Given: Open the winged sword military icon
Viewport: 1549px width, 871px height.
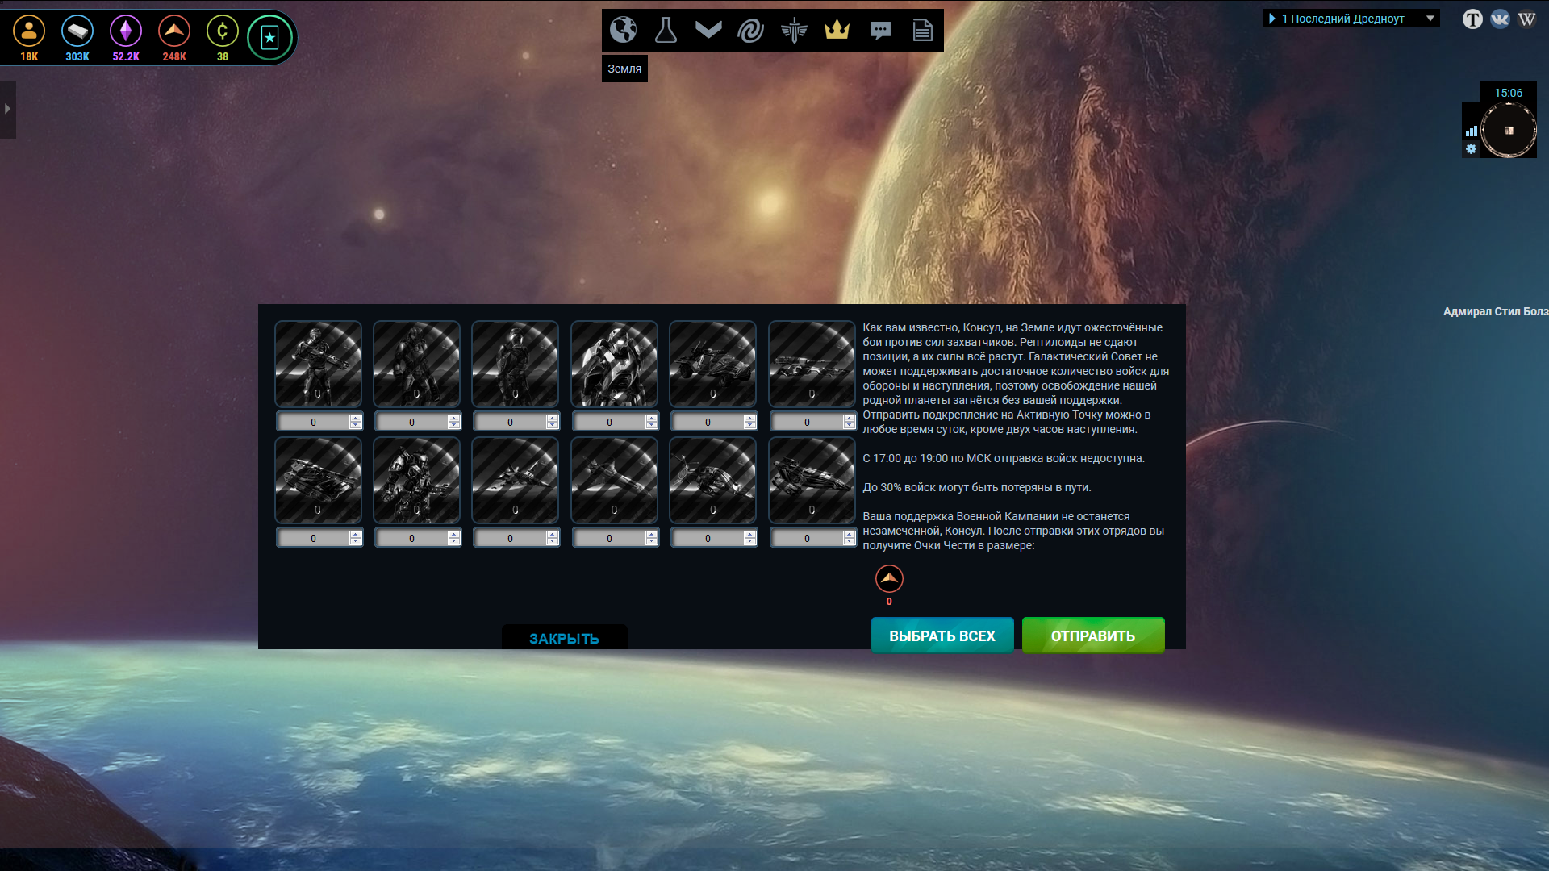Looking at the screenshot, I should coord(794,31).
